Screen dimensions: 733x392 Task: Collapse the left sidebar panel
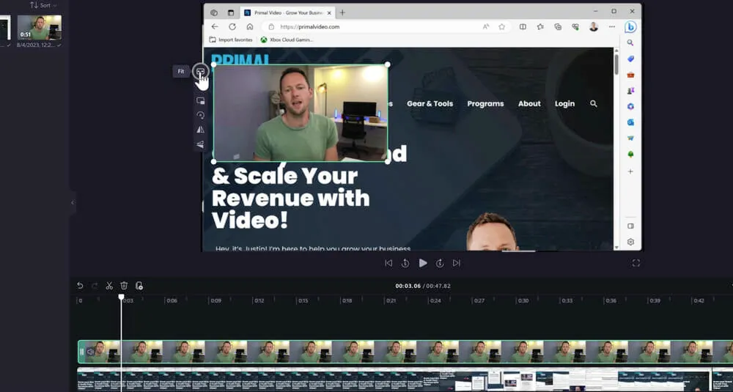click(73, 203)
